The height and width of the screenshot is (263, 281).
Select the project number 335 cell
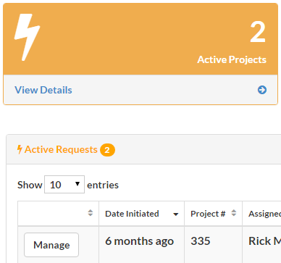coord(201,241)
